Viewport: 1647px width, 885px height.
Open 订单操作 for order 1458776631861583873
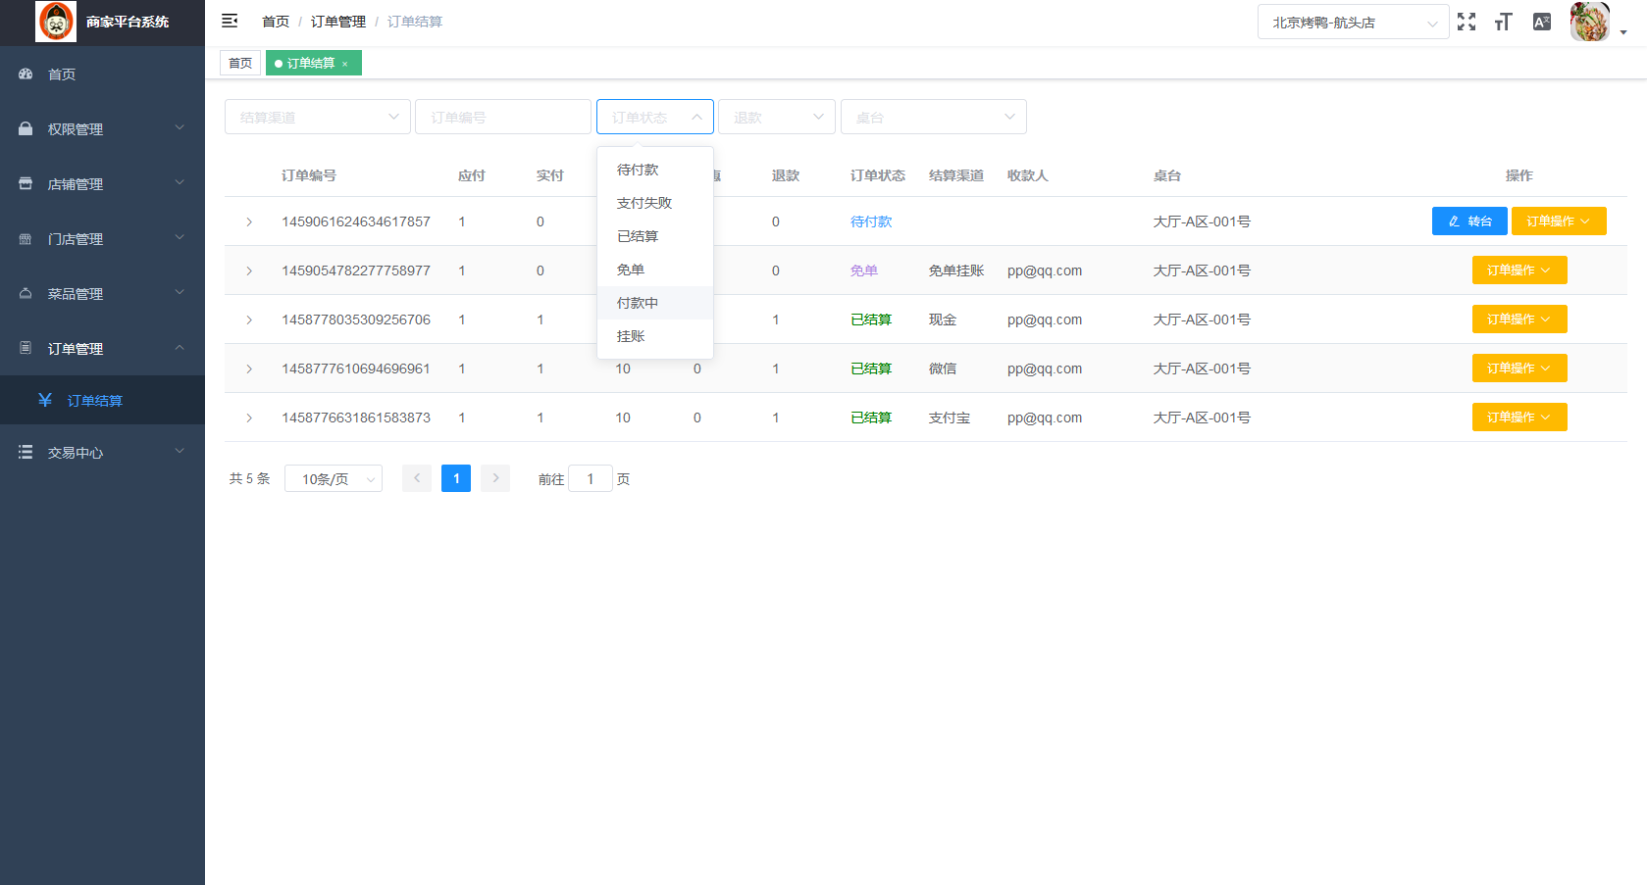[1519, 418]
